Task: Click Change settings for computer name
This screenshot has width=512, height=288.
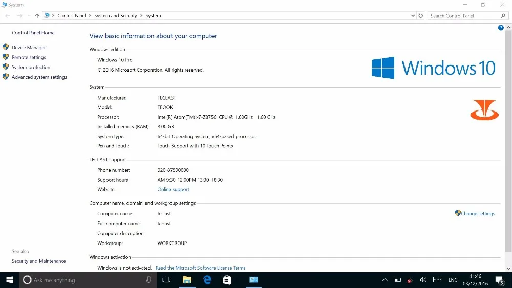Action: pos(478,214)
